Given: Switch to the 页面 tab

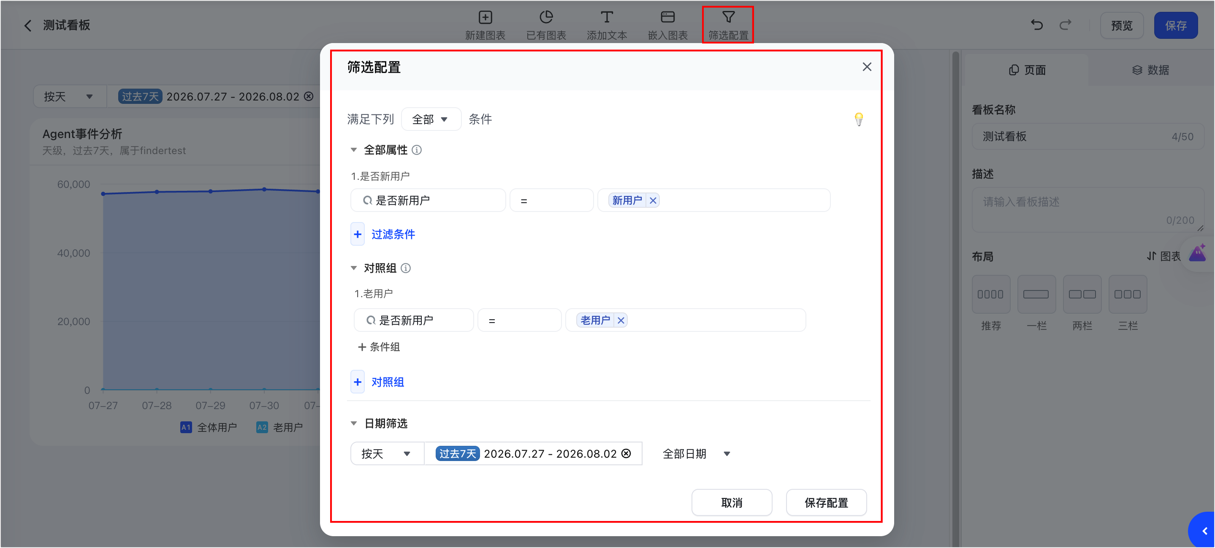Looking at the screenshot, I should click(1027, 70).
